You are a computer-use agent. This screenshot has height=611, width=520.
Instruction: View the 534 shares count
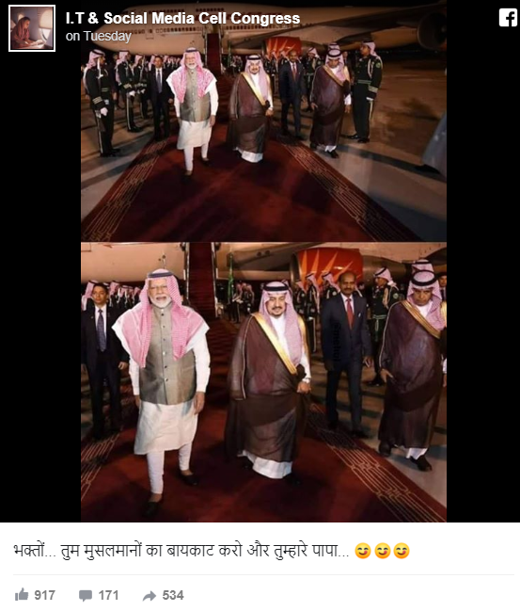(x=173, y=595)
